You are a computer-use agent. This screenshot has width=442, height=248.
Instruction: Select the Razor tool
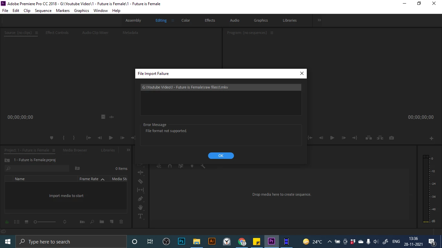(140, 181)
